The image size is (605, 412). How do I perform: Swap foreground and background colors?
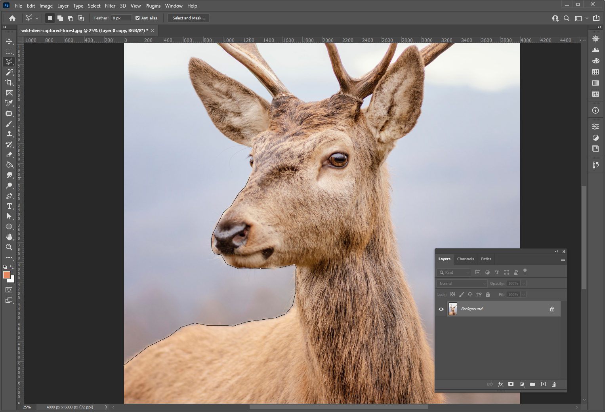tap(12, 267)
